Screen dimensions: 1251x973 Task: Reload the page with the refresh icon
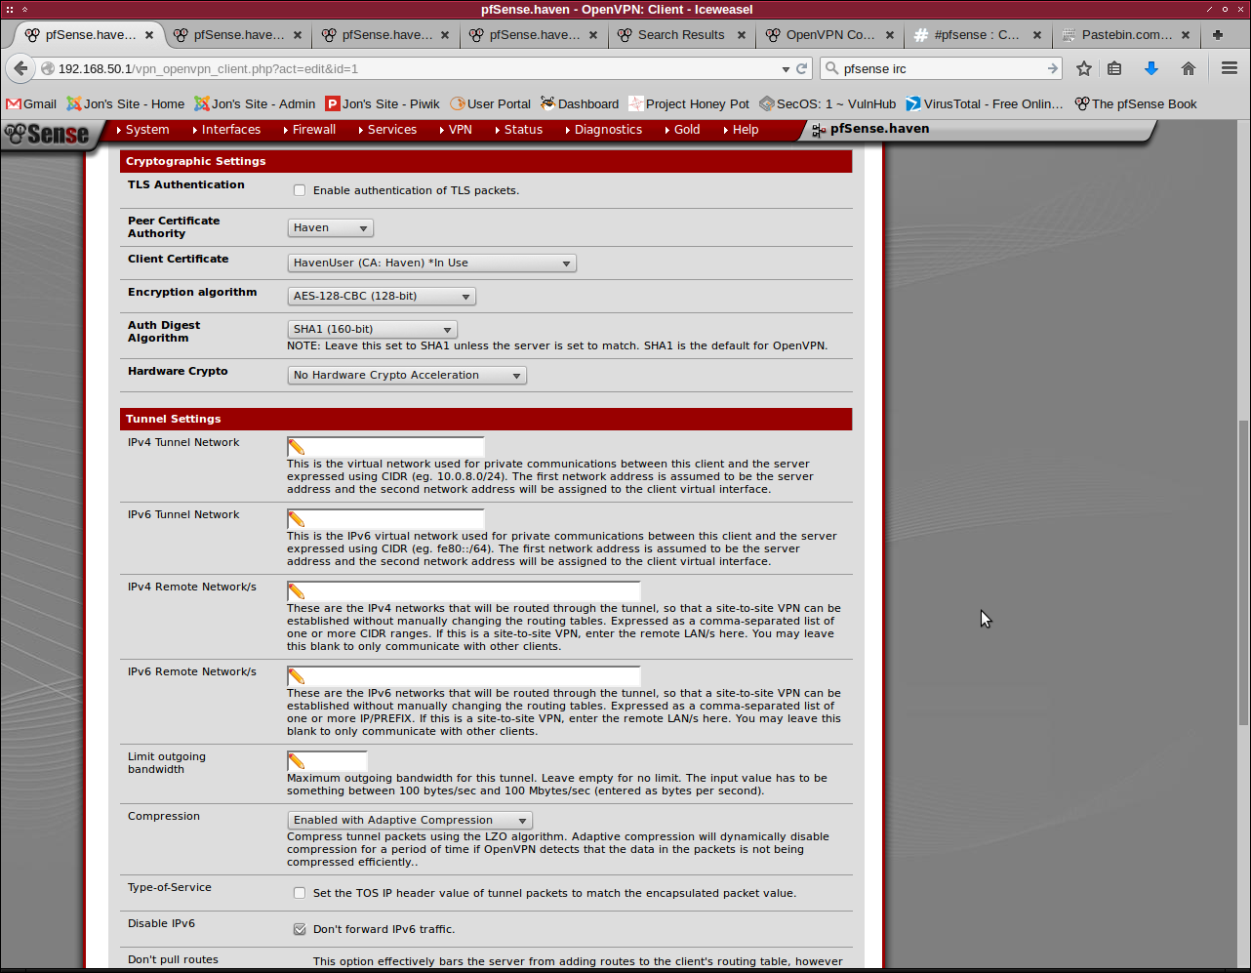click(x=802, y=69)
